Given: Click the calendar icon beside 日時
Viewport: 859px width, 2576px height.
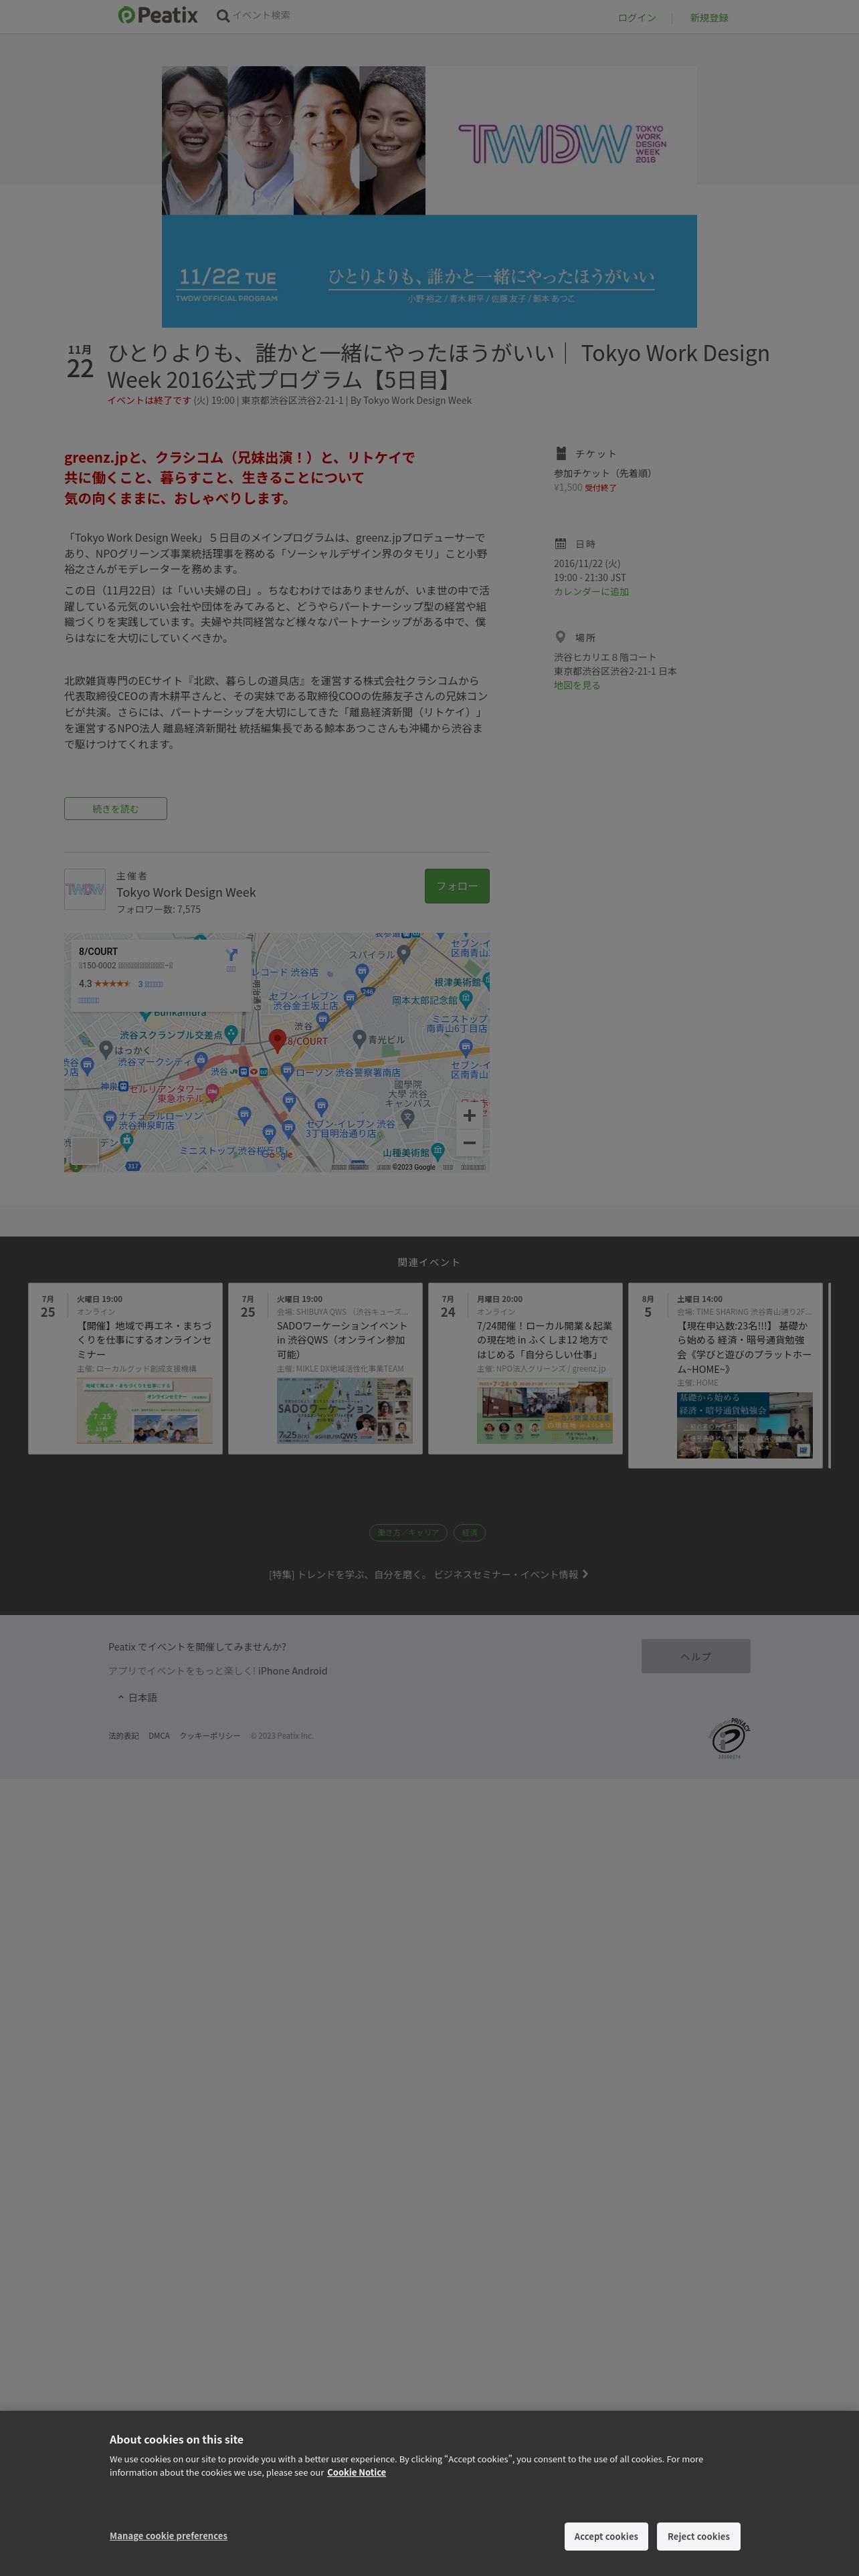Looking at the screenshot, I should (x=561, y=544).
